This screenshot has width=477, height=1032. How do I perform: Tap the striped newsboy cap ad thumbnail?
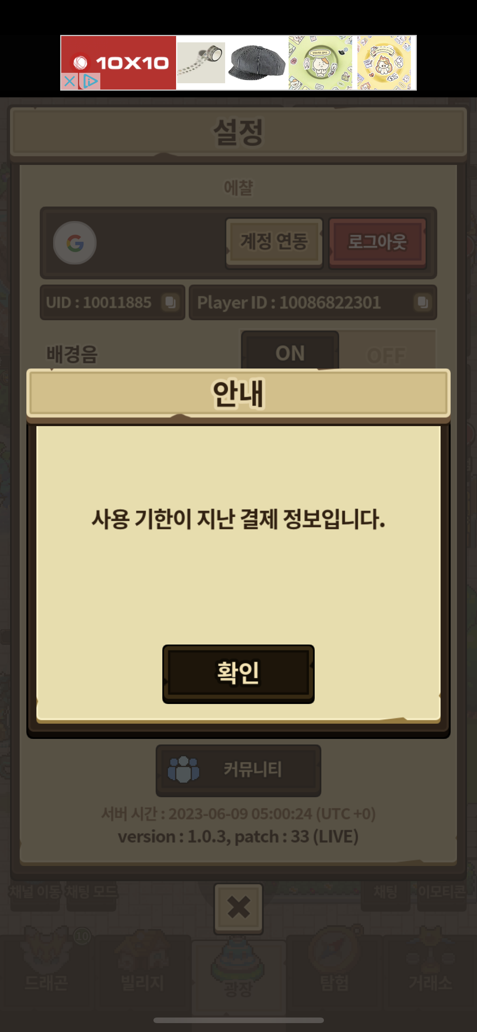[257, 62]
